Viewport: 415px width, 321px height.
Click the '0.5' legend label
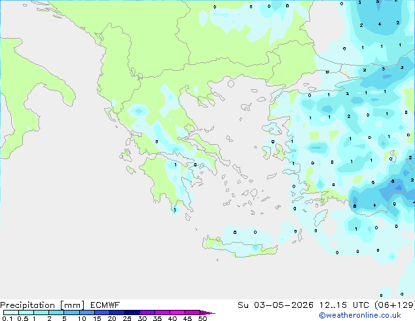(23, 318)
